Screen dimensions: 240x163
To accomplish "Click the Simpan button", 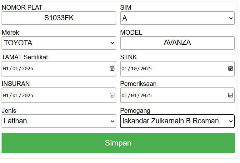I will point(118,143).
